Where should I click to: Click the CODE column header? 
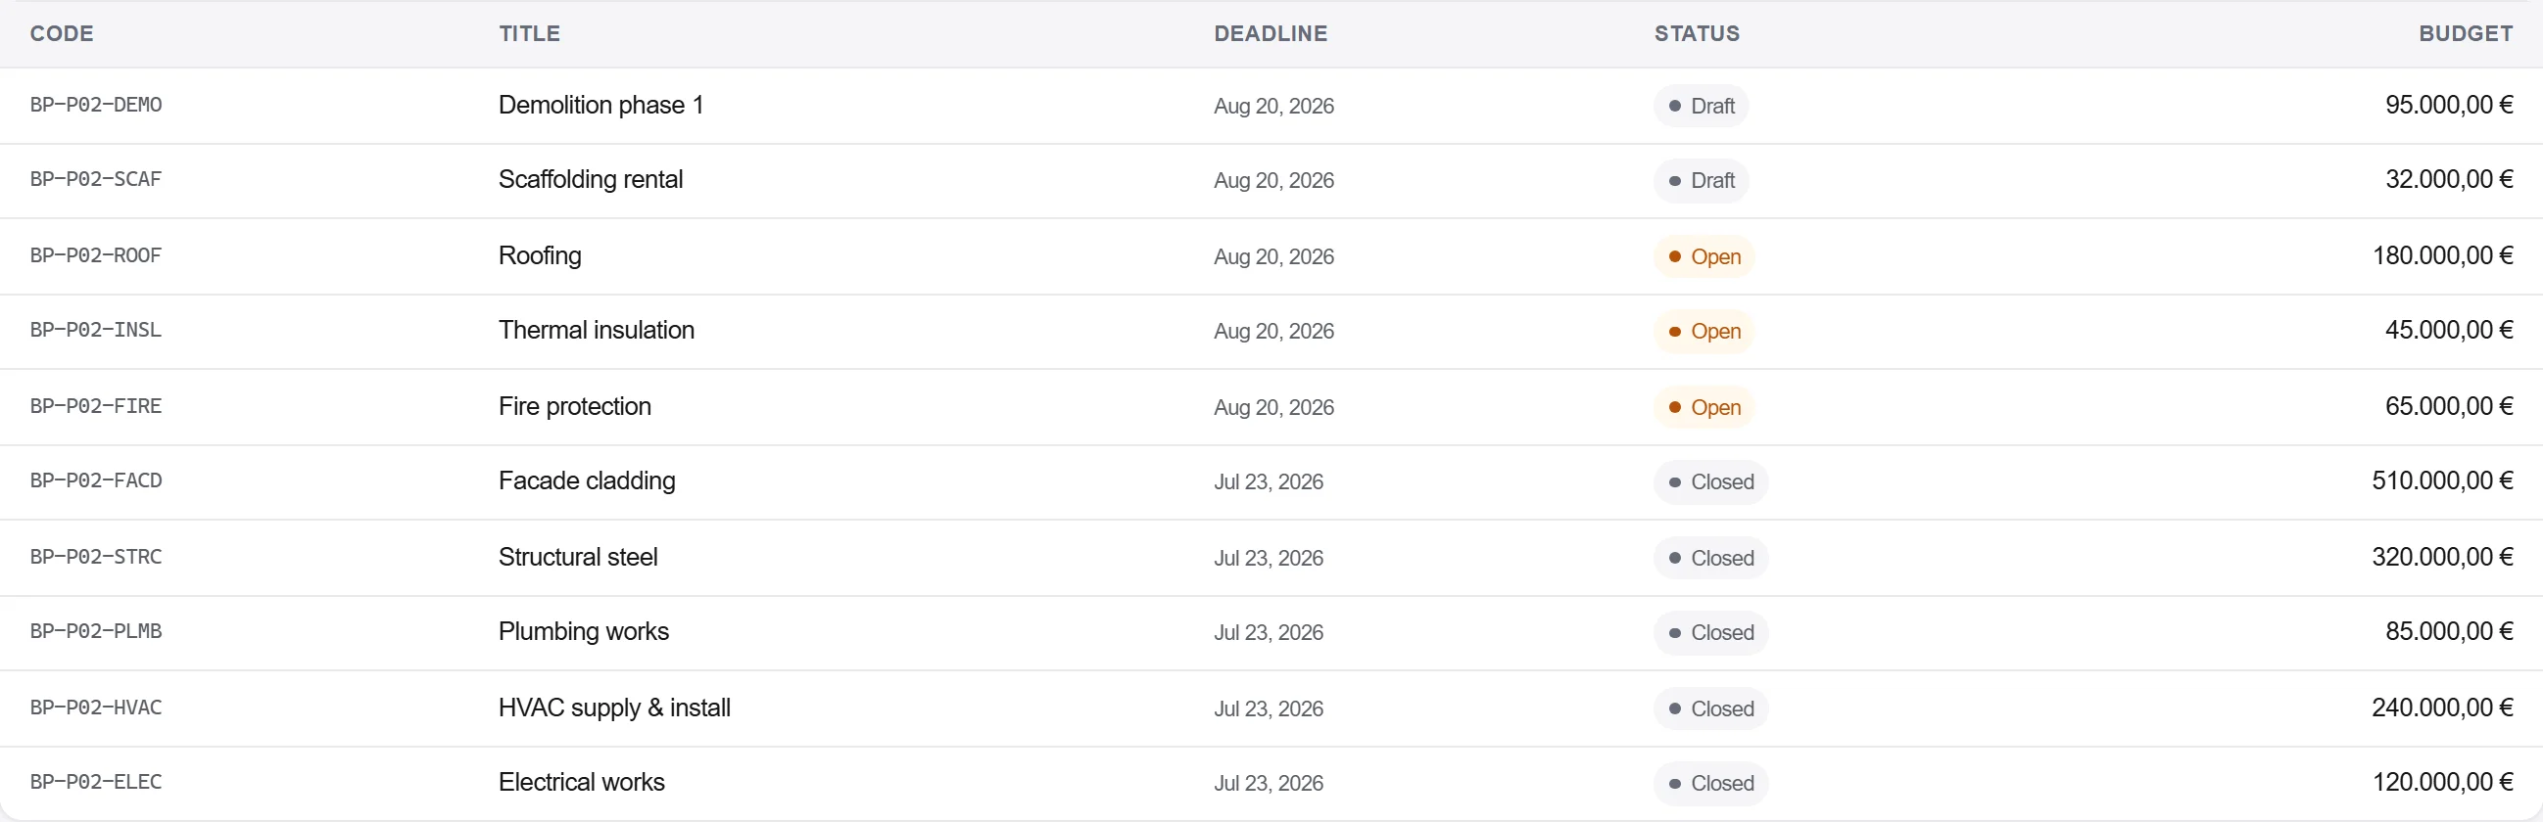[61, 33]
